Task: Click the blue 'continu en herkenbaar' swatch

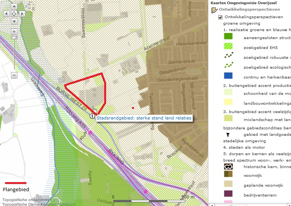Action: 228,76
